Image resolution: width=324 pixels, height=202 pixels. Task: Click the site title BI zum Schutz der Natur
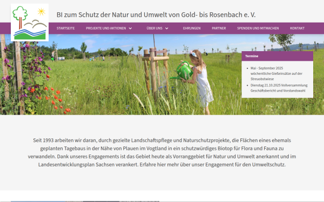pyautogui.click(x=156, y=15)
